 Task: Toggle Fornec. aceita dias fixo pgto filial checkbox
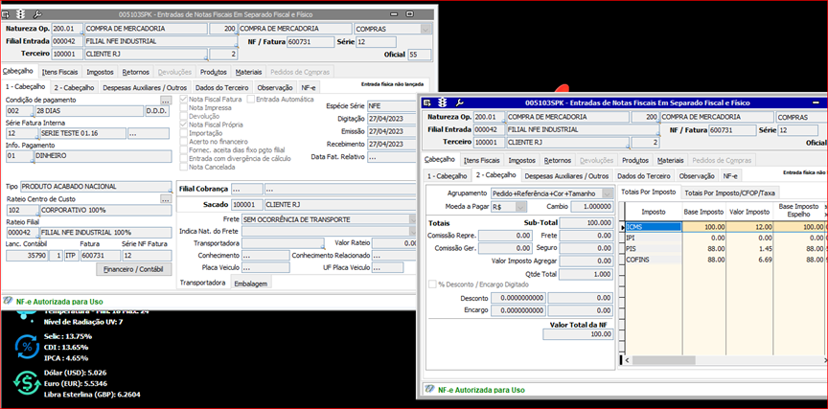[x=184, y=149]
